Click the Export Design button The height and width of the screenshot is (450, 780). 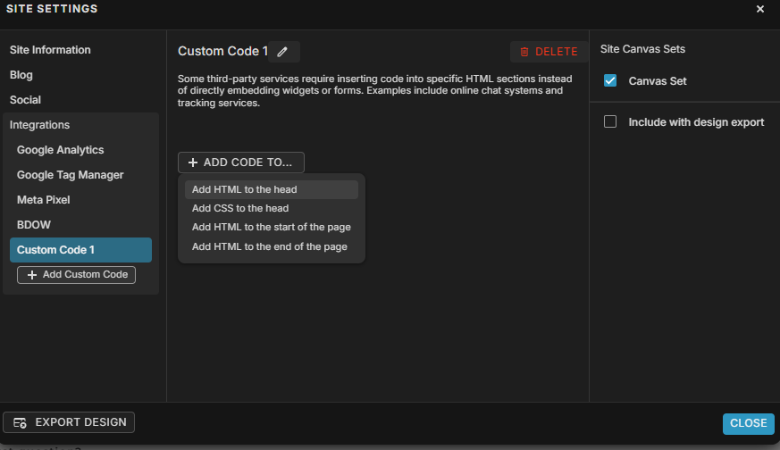click(x=69, y=422)
